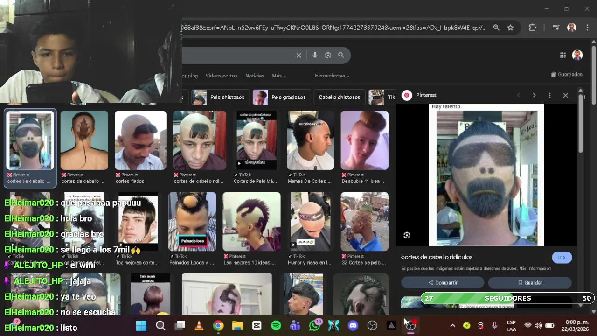
Task: Start voice search with the microphone icon
Action: [315, 55]
